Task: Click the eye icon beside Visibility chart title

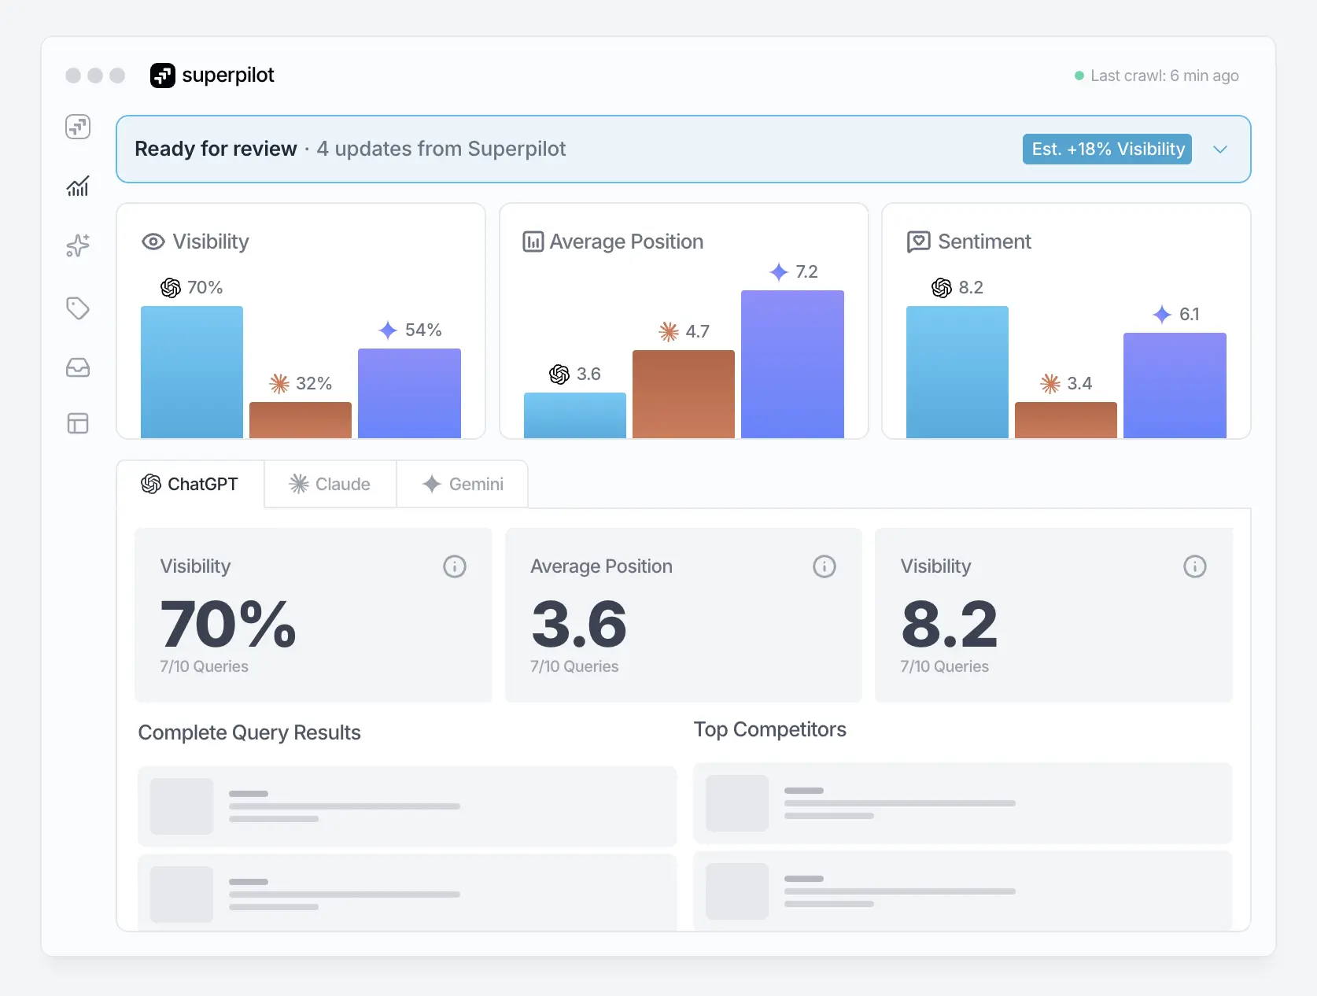Action: 153,242
